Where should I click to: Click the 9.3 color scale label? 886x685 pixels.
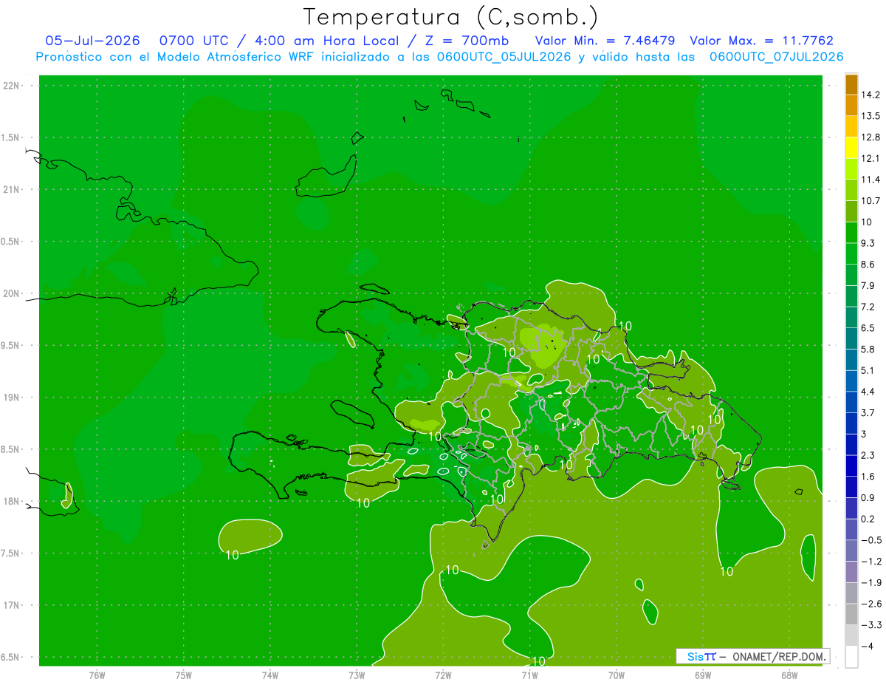click(868, 243)
